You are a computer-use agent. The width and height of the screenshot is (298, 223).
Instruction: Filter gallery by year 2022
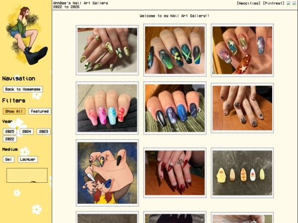click(10, 139)
